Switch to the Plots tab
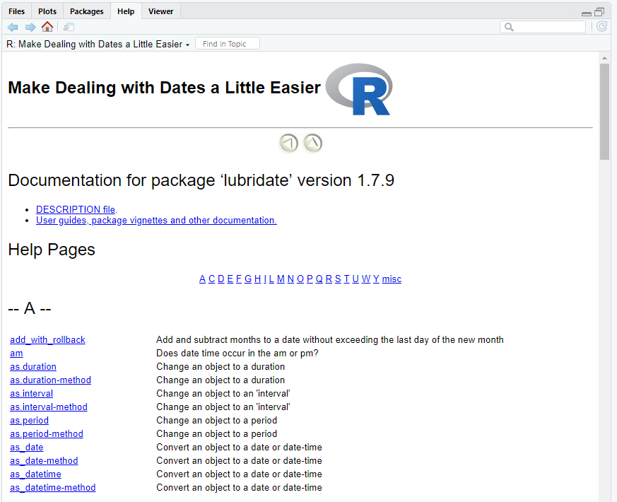Image resolution: width=617 pixels, height=502 pixels. (x=47, y=11)
